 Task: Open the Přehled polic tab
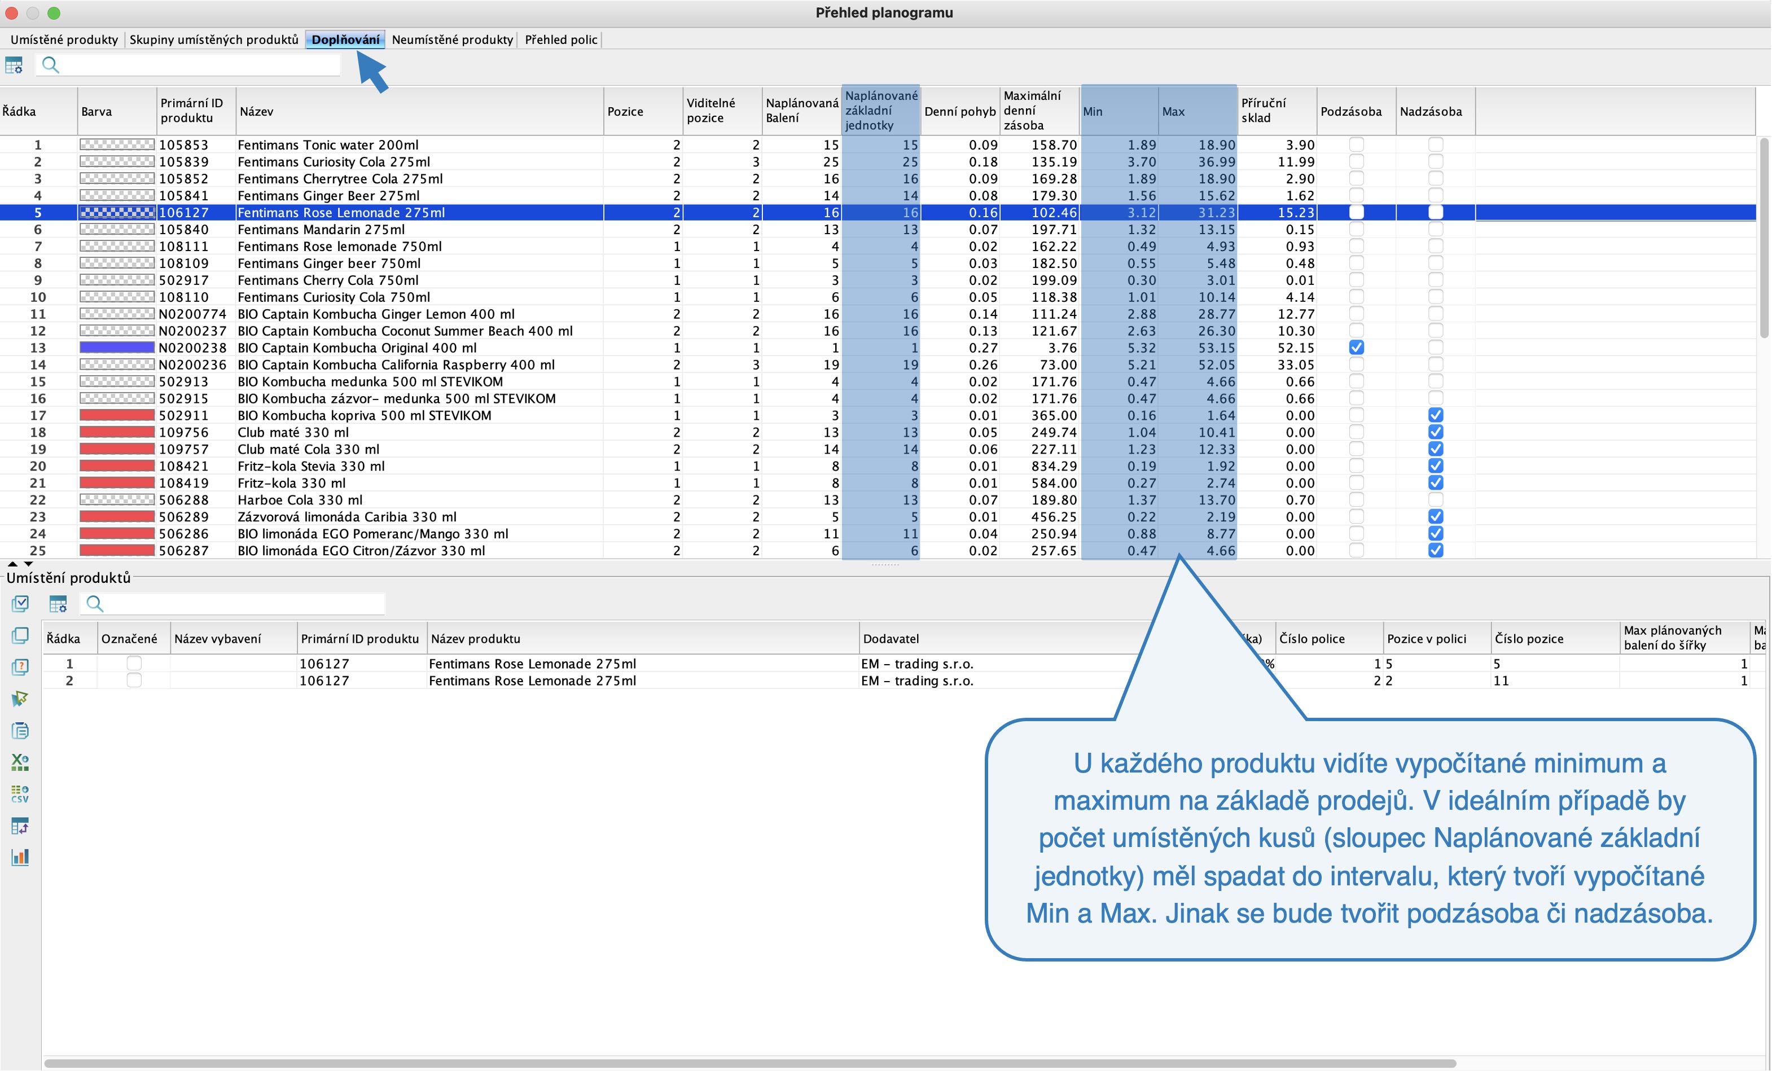tap(561, 39)
